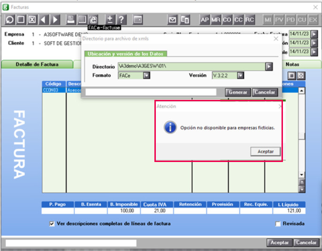322x251 pixels.
Task: Click the I. Líquido value 121,00
Action: pyautogui.click(x=289, y=211)
